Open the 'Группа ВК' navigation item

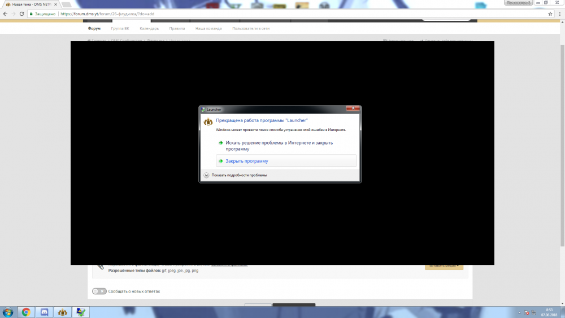click(120, 28)
